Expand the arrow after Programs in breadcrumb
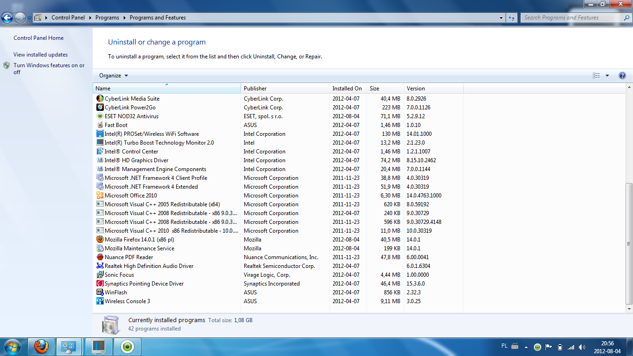The image size is (633, 356). click(x=124, y=18)
